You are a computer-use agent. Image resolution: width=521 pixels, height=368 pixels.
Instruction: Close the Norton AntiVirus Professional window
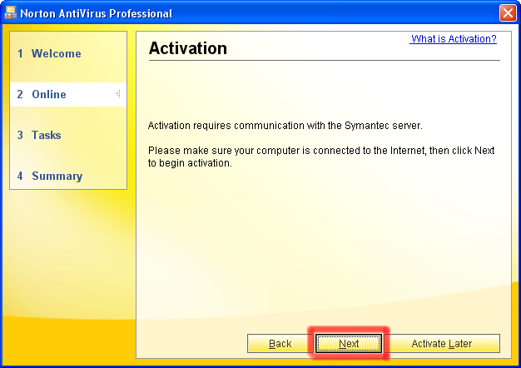coord(507,13)
